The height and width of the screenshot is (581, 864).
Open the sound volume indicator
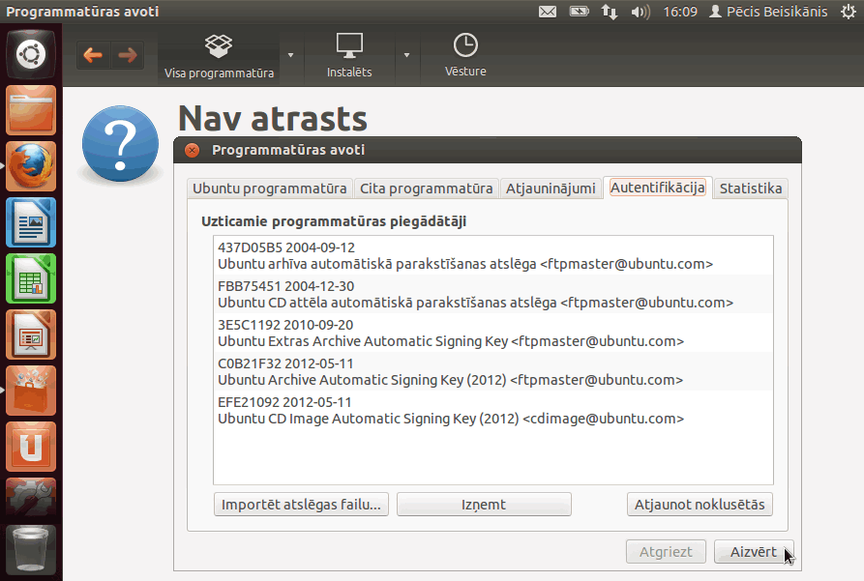coord(641,12)
